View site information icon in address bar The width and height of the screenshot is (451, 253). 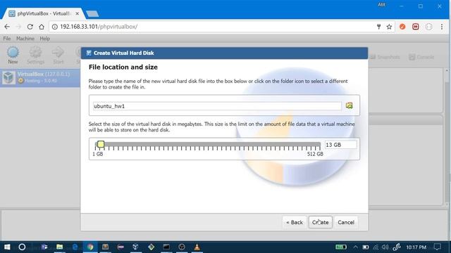point(55,27)
